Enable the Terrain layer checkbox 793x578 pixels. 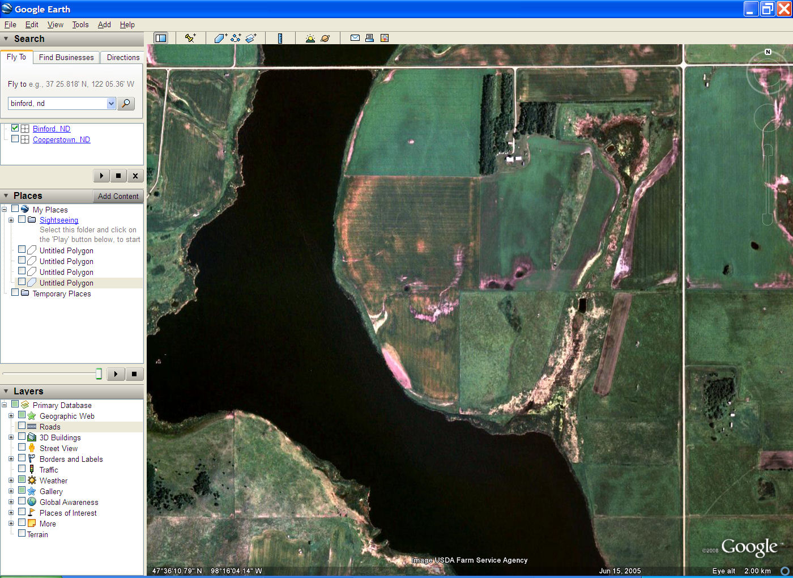point(22,534)
